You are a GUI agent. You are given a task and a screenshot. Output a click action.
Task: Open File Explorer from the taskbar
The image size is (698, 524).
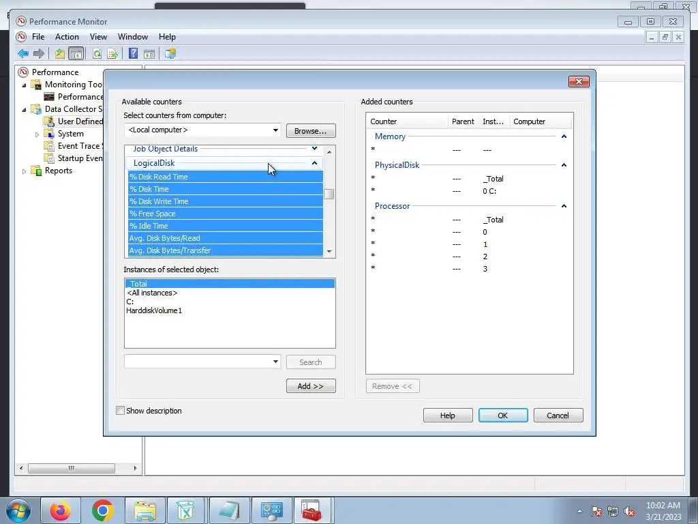pyautogui.click(x=145, y=510)
